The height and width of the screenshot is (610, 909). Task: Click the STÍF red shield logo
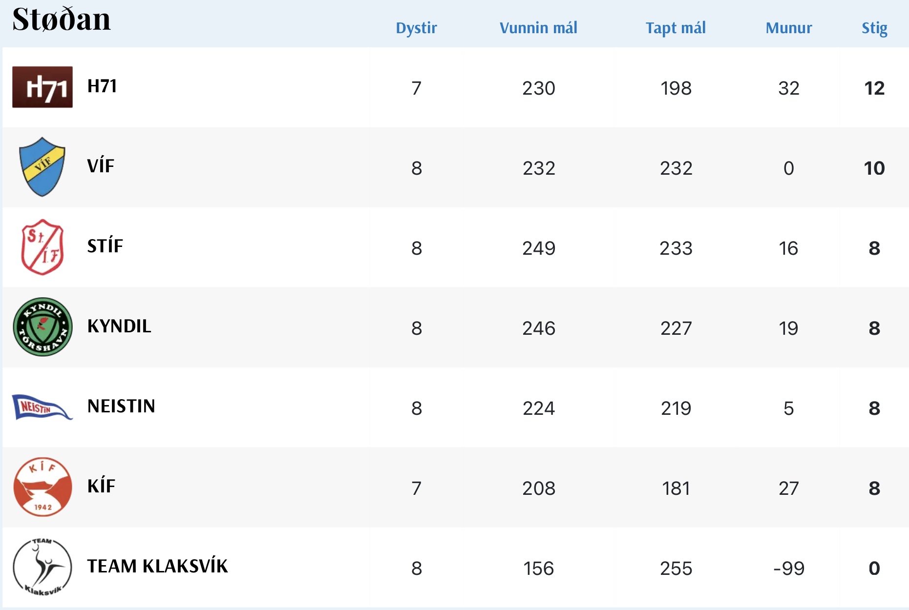tap(42, 247)
